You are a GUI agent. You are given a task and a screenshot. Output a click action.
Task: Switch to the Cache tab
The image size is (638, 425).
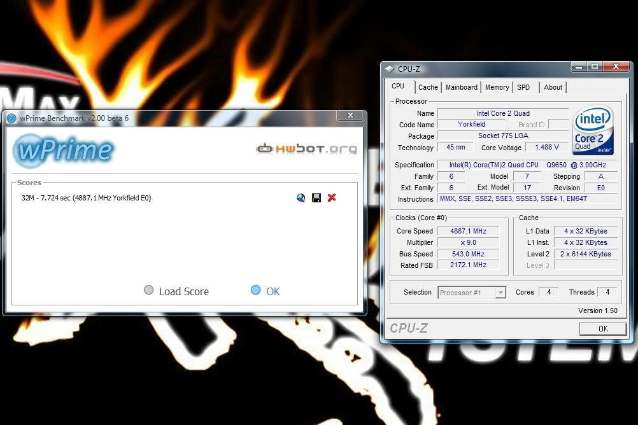428,87
